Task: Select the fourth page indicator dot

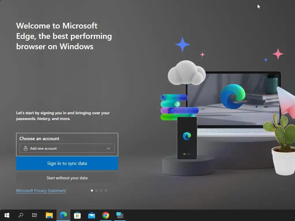Action: 106,190
